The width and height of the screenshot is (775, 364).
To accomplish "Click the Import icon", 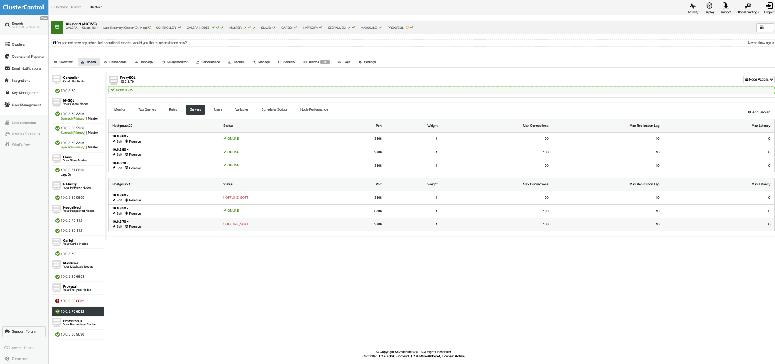I will [726, 6].
